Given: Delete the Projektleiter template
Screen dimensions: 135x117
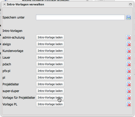Looking at the screenshot, I should 129,84.
